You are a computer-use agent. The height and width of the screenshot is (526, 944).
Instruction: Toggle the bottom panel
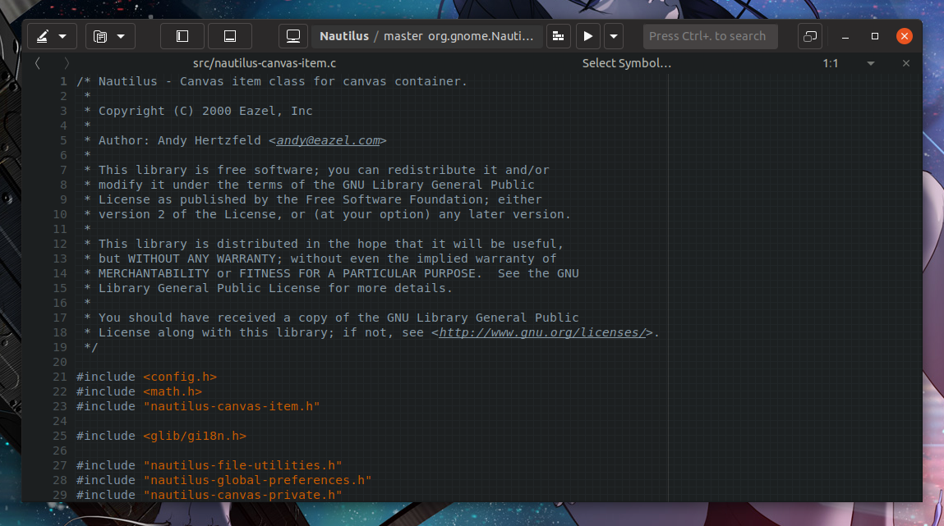pos(230,37)
